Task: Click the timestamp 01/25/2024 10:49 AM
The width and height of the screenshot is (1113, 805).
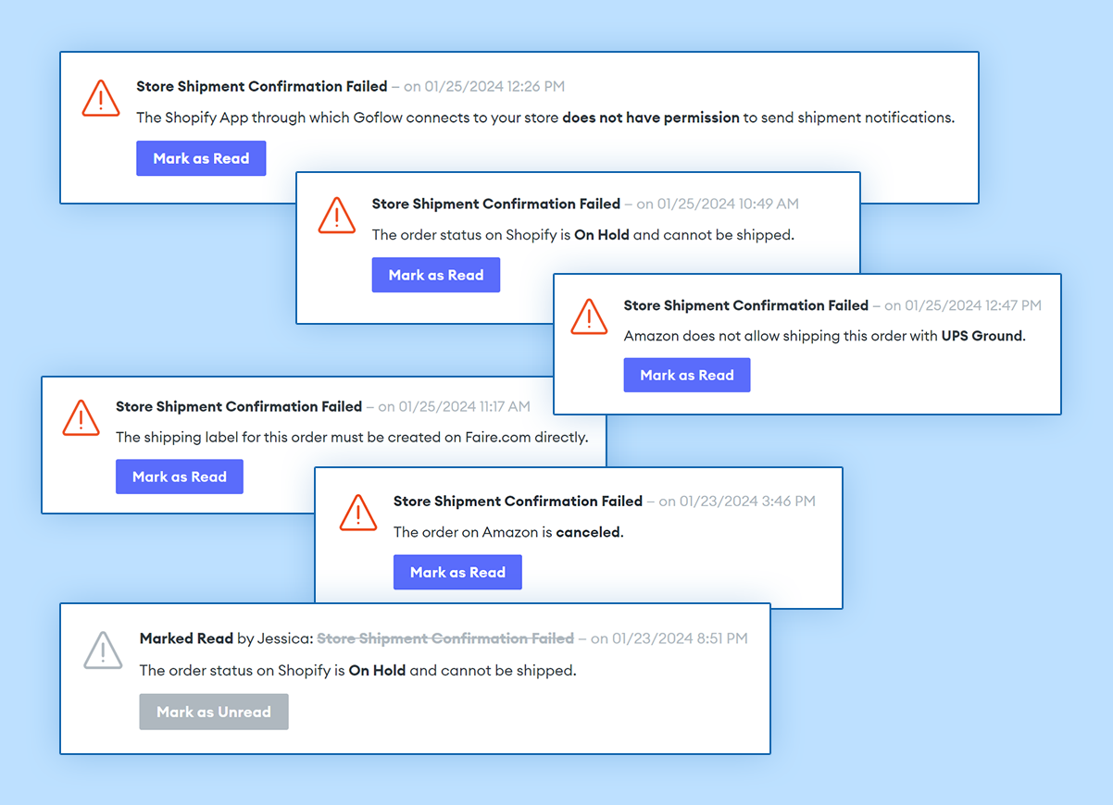Action: point(729,204)
